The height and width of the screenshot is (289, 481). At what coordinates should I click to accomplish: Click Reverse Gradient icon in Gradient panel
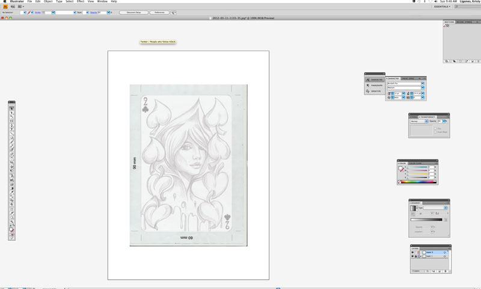coord(412,214)
